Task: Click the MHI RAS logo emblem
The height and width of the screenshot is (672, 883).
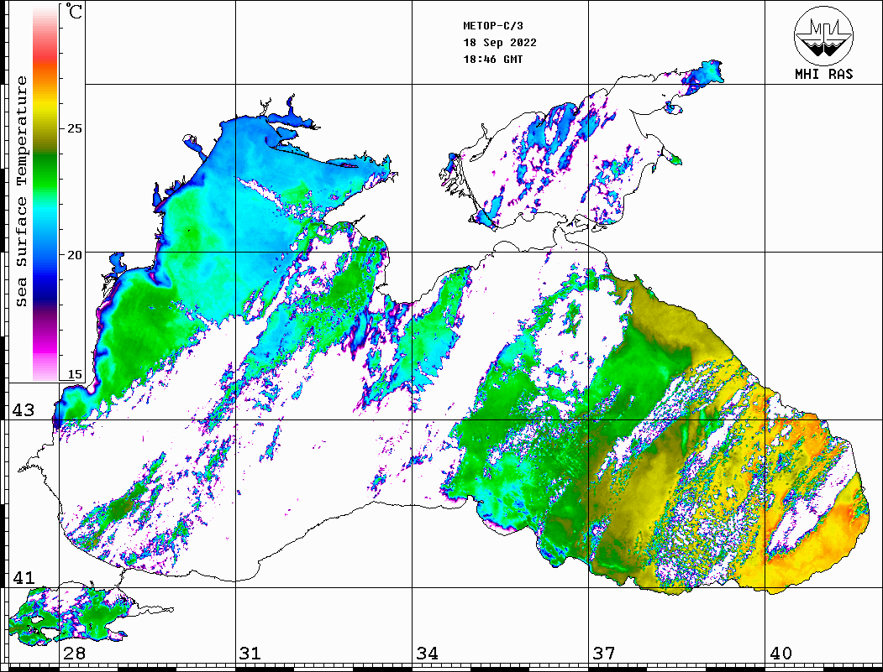Action: 824,35
